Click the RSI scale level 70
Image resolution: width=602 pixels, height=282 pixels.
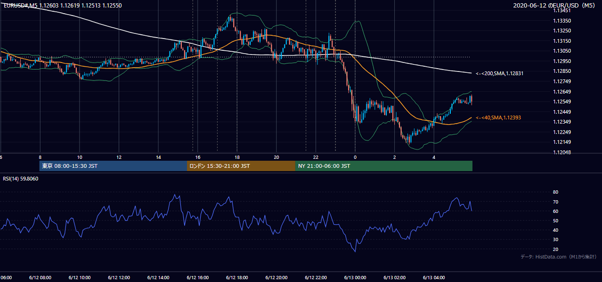pyautogui.click(x=555, y=202)
